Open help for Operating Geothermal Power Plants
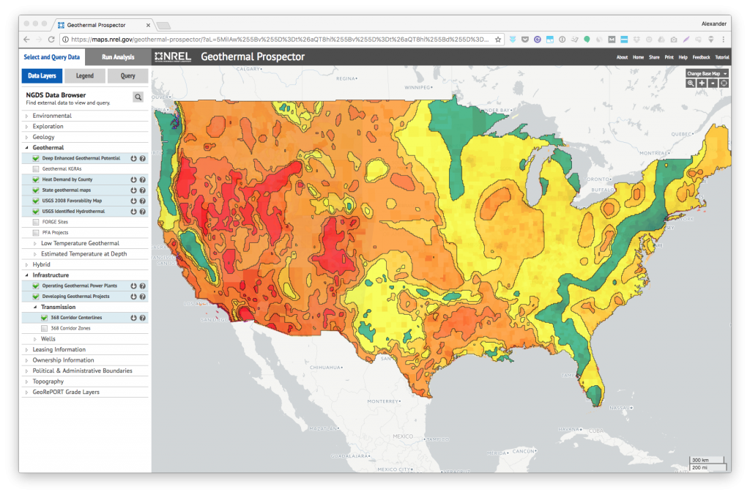This screenshot has width=750, height=495. coord(143,286)
